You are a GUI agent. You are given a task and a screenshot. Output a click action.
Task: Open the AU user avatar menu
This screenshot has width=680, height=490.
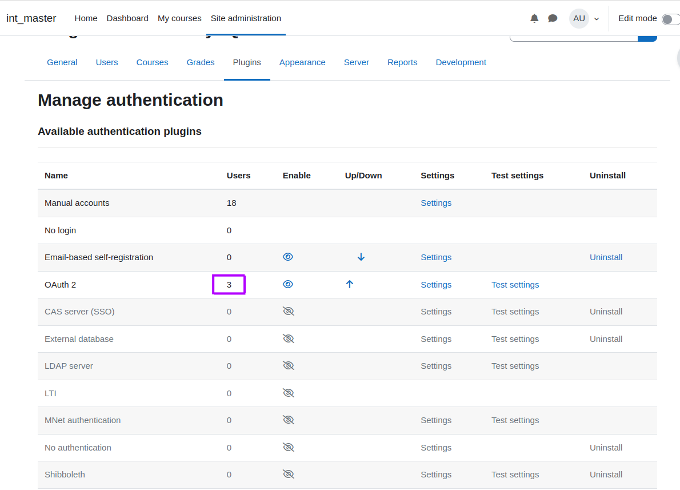click(x=579, y=18)
